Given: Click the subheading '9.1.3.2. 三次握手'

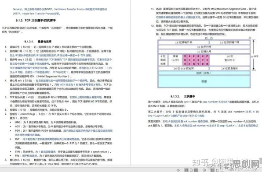Looking at the screenshot, I should 182,96.
